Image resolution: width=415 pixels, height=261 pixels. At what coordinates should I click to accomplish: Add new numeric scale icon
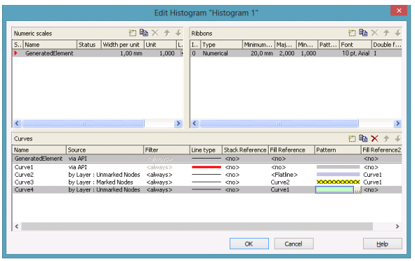pos(132,33)
